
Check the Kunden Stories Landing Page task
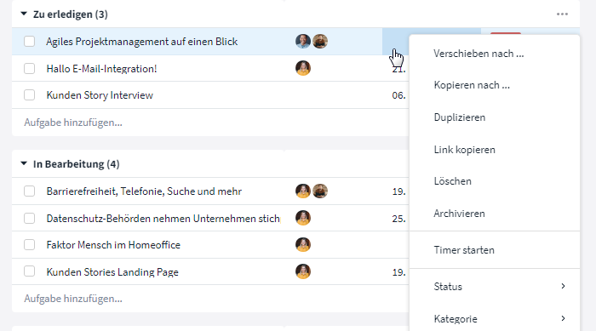[29, 271]
